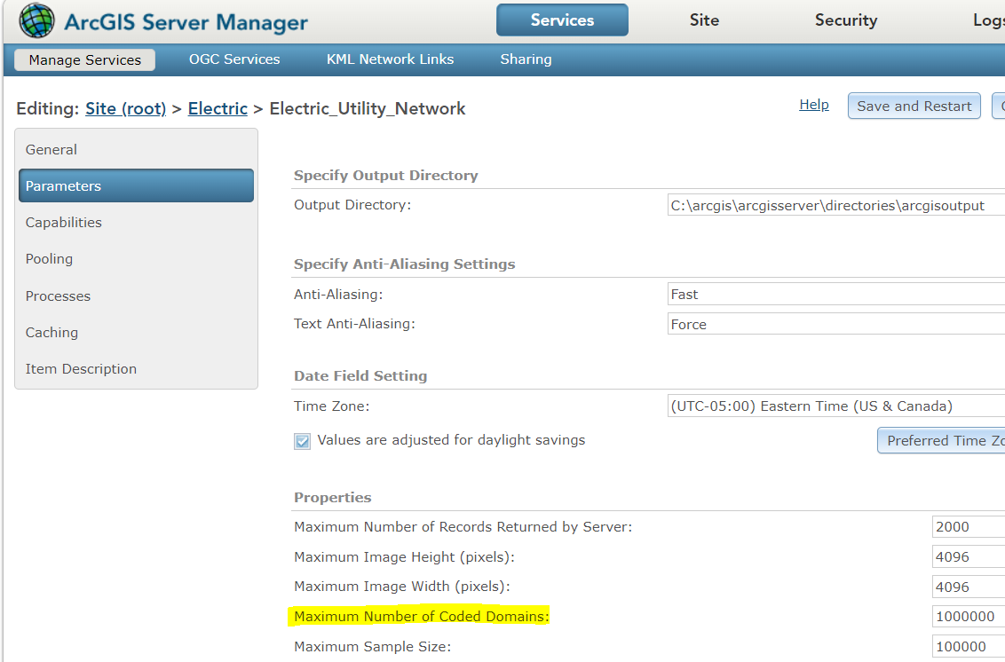
Task: Open the Sharing tab
Action: pos(526,59)
